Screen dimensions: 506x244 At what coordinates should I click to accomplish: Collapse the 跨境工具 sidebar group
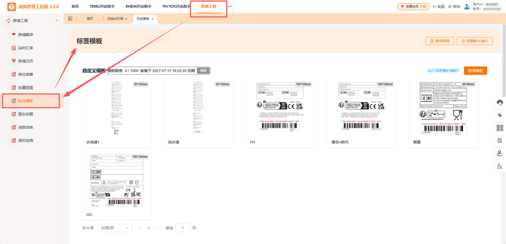pos(57,21)
